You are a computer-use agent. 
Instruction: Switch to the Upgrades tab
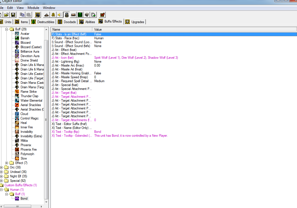point(135,22)
